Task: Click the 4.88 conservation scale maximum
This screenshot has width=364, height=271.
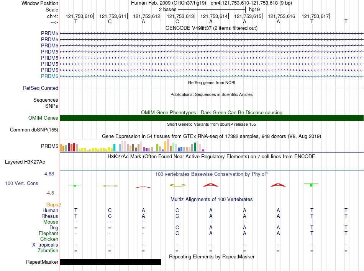Action: pyautogui.click(x=49, y=174)
